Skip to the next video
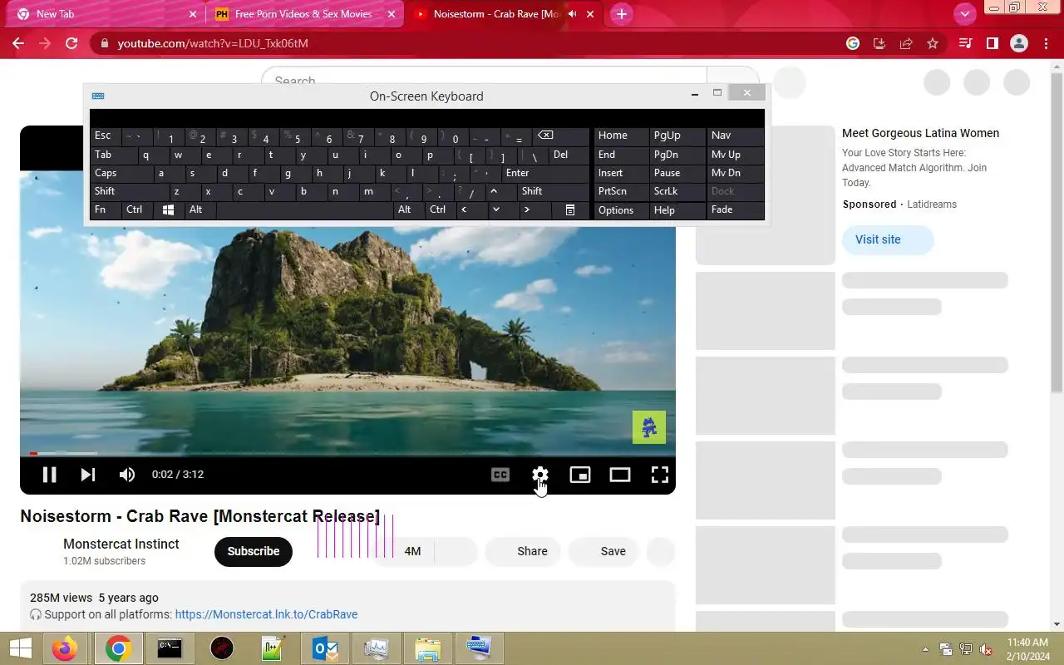The height and width of the screenshot is (665, 1064). click(x=88, y=475)
